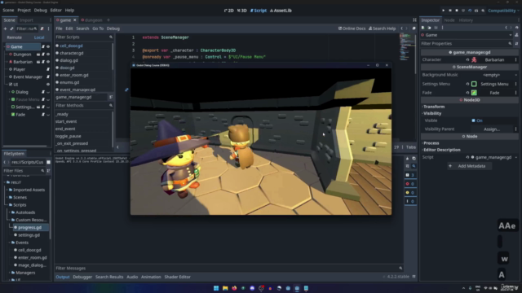The height and width of the screenshot is (293, 522).
Task: Click the FileSystem sort files icon
Action: tap(49, 171)
